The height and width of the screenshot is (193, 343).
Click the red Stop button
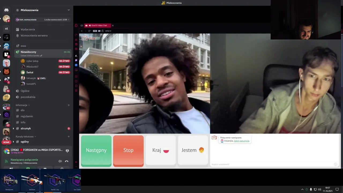[128, 151]
